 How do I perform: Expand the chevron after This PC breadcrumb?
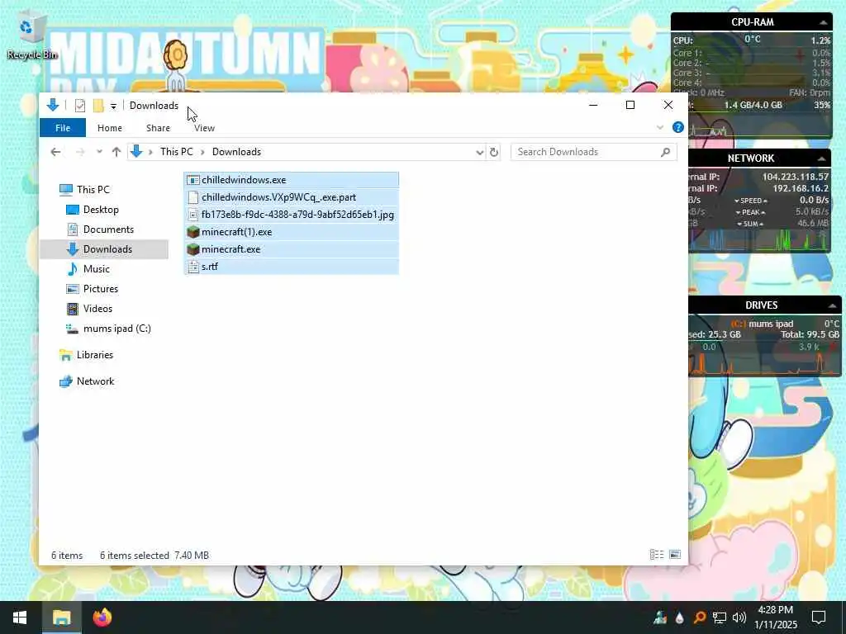point(202,152)
